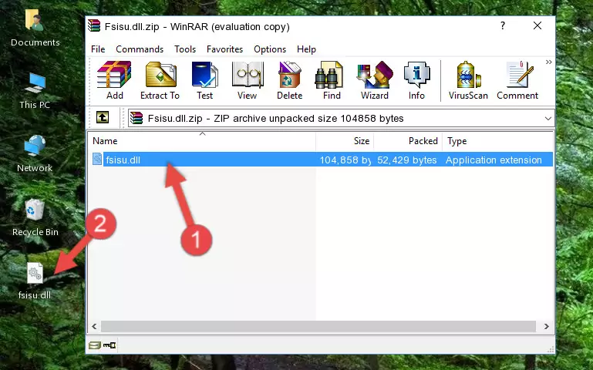
Task: Sort by the Packed column header
Action: click(x=407, y=141)
